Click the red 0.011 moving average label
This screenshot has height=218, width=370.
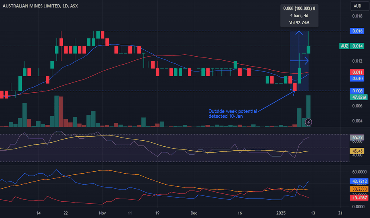(x=357, y=72)
